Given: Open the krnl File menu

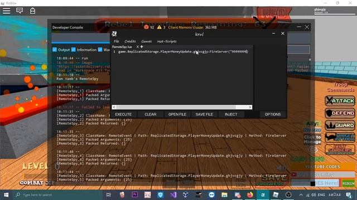Looking at the screenshot, I should coord(117,41).
